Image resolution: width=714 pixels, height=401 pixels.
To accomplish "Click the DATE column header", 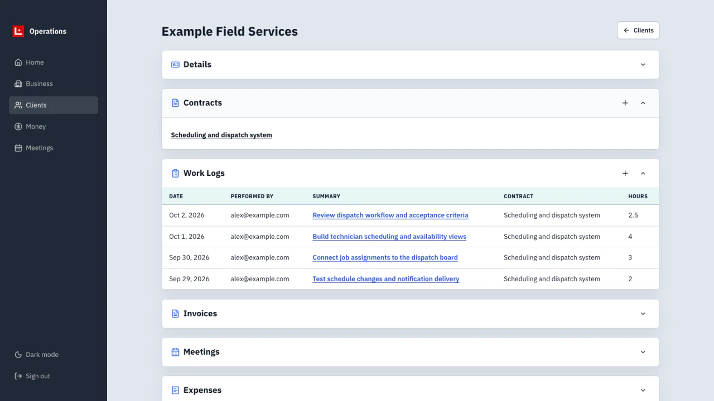I will (176, 196).
